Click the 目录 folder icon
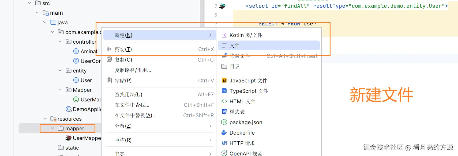This screenshot has width=458, height=156. point(224,66)
